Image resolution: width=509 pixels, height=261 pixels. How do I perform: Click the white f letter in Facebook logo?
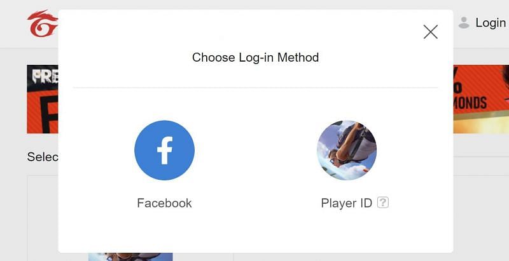coord(165,151)
